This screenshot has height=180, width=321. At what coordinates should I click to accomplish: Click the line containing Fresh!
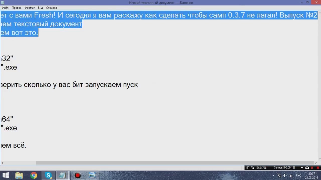[x=159, y=15]
